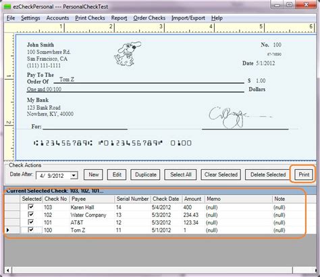Maximize the ezCheckPersonal window

tap(290, 4)
